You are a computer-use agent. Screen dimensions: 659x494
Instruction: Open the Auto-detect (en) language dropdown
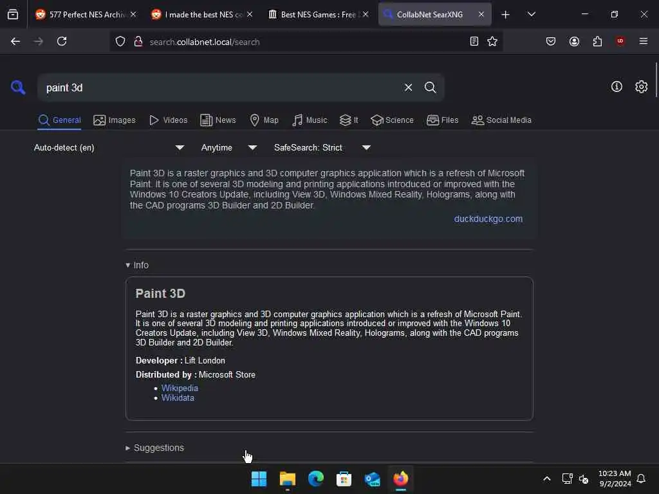pos(109,147)
